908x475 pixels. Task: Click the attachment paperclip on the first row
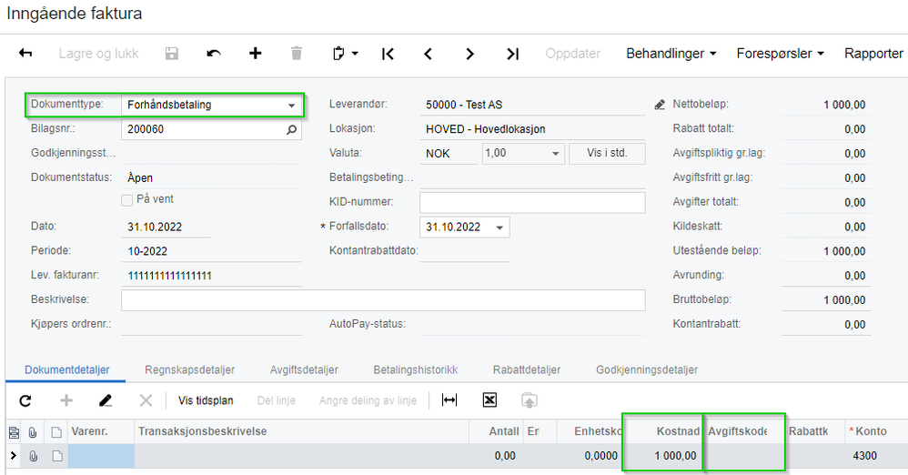coord(33,457)
